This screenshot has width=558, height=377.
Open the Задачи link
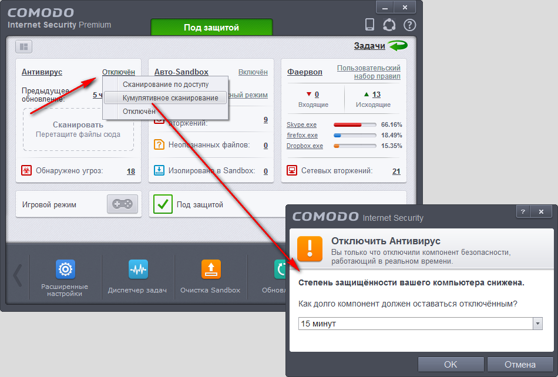(369, 46)
